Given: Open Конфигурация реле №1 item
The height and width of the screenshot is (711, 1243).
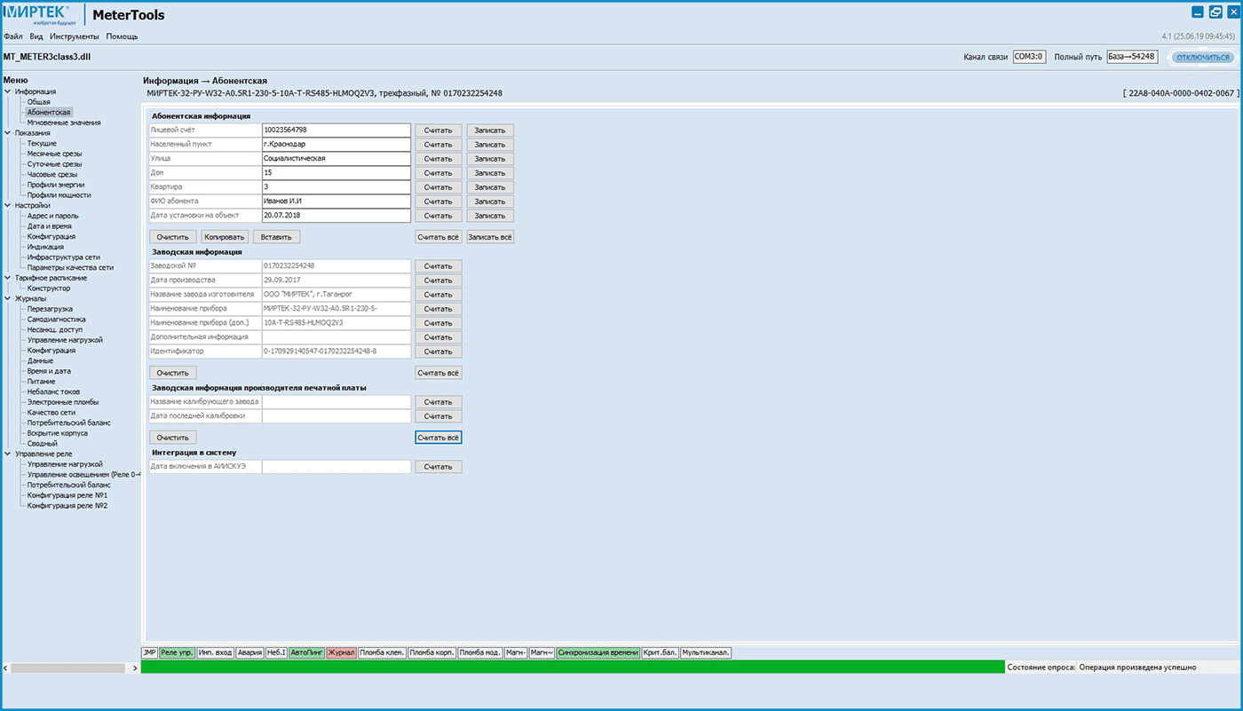Looking at the screenshot, I should click(67, 495).
